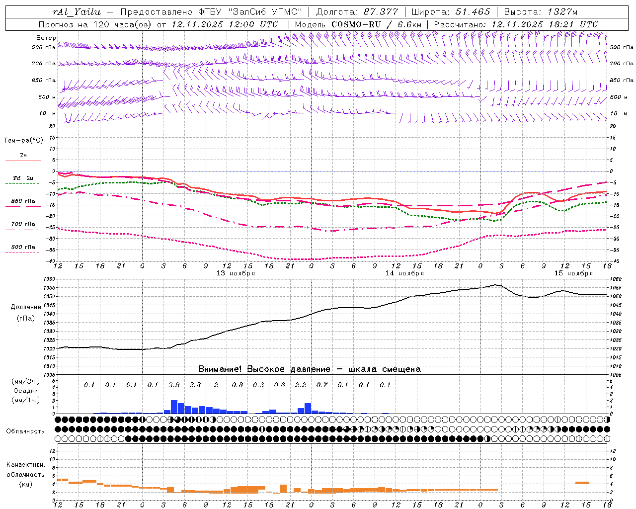Select the 0.7 precipitation value
Image resolution: width=636 pixels, height=509 pixels.
(x=322, y=385)
